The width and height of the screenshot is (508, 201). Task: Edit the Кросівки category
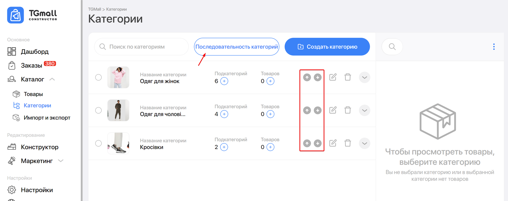[333, 143]
